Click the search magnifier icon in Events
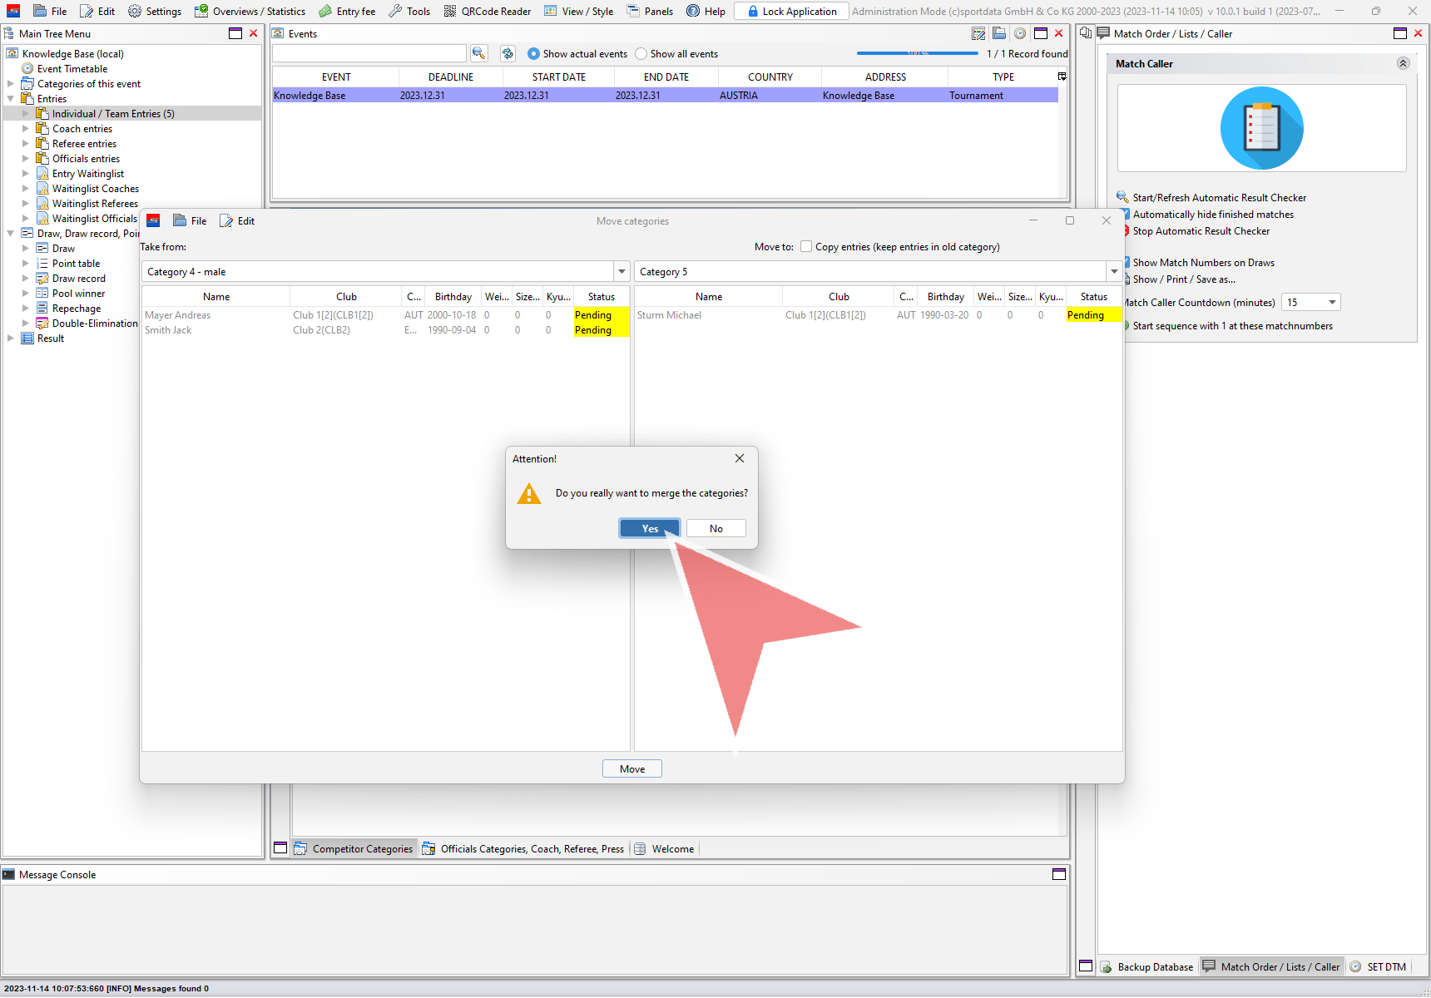 pyautogui.click(x=478, y=53)
